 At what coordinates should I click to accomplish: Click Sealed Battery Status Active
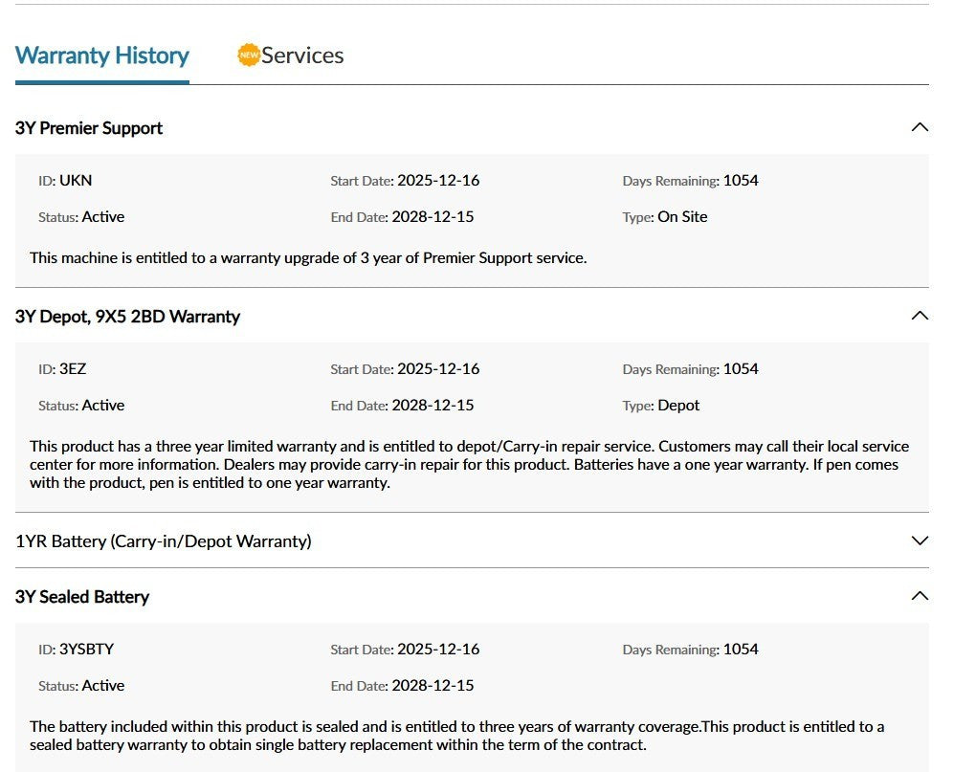coord(102,686)
